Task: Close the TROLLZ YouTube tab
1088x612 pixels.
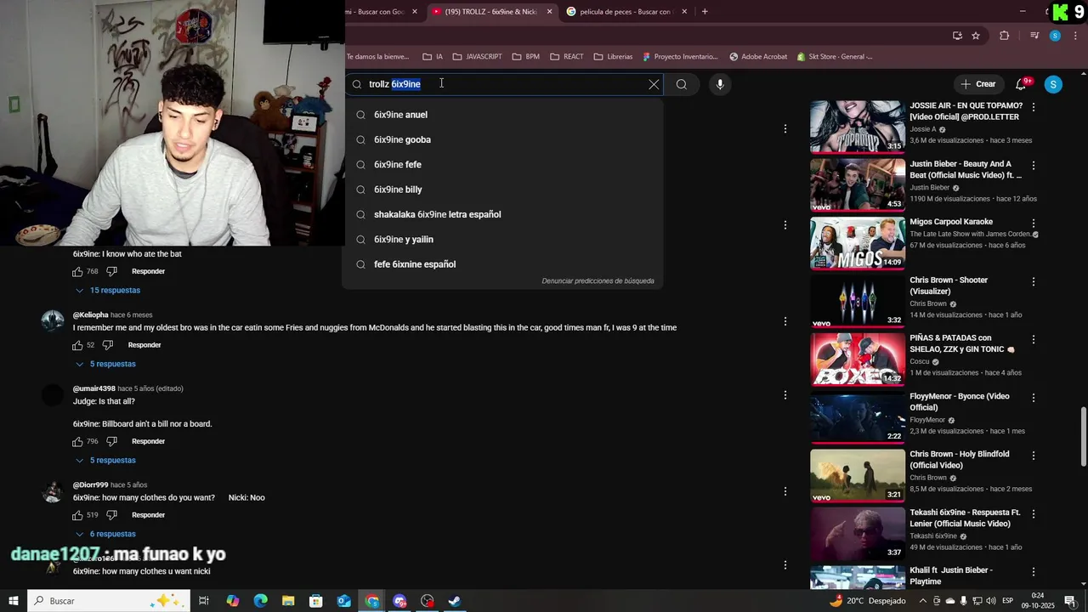Action: pos(550,12)
